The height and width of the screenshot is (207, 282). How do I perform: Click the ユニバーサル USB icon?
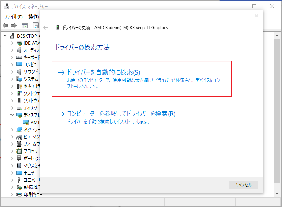tap(19, 180)
